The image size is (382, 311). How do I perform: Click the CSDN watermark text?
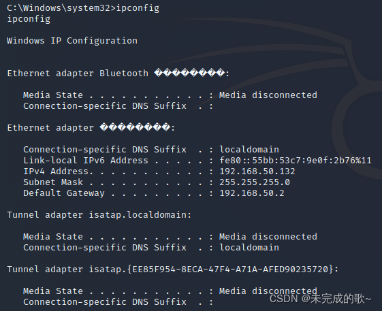320,299
